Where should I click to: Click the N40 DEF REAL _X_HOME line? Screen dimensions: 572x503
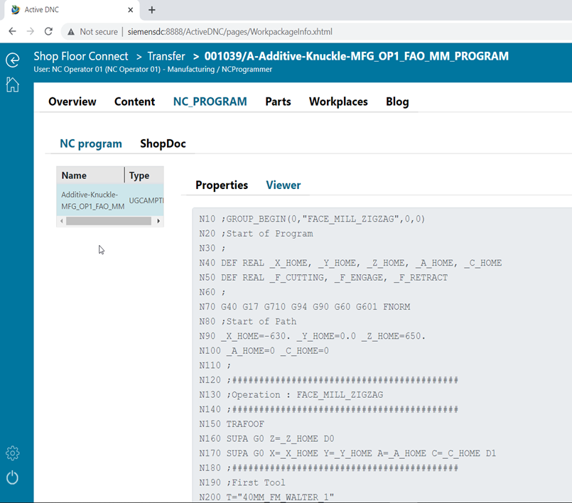pos(350,263)
